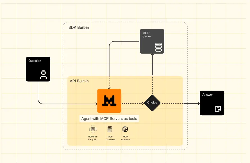This screenshot has height=163, width=250.
Task: Select the "Agent with MCP Servers as tools" label
Action: [x=109, y=119]
